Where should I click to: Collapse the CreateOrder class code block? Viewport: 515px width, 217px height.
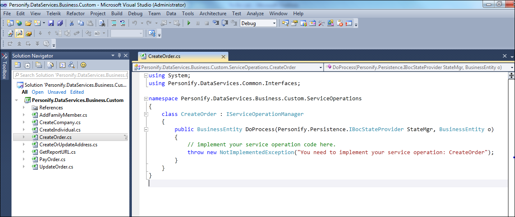pos(146,114)
